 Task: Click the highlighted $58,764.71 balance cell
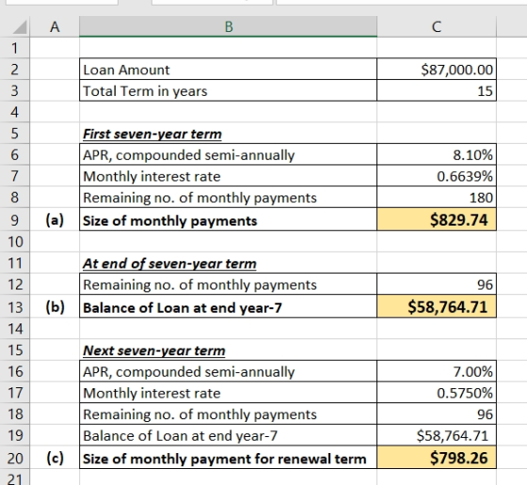pyautogui.click(x=437, y=306)
